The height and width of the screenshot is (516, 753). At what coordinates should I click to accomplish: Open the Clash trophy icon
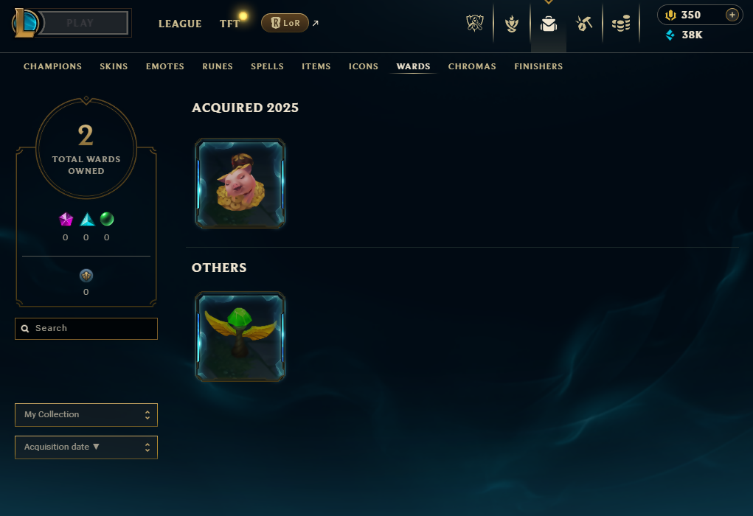pos(474,23)
